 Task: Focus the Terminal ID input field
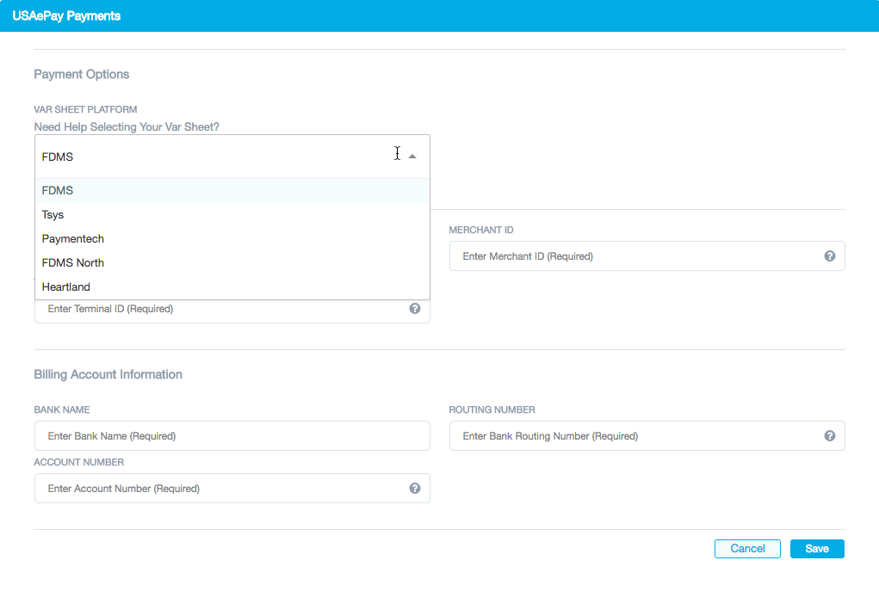232,311
